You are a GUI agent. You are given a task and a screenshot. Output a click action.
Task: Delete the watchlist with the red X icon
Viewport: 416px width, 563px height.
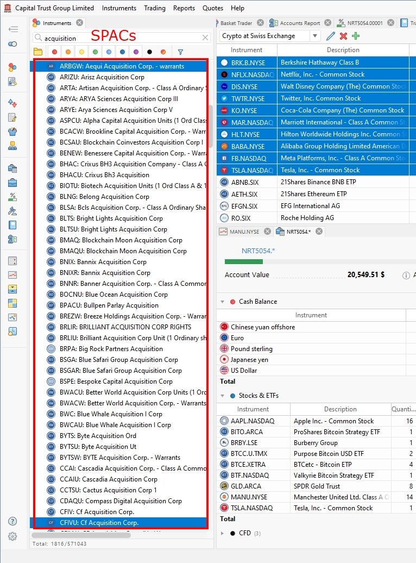[x=343, y=36]
